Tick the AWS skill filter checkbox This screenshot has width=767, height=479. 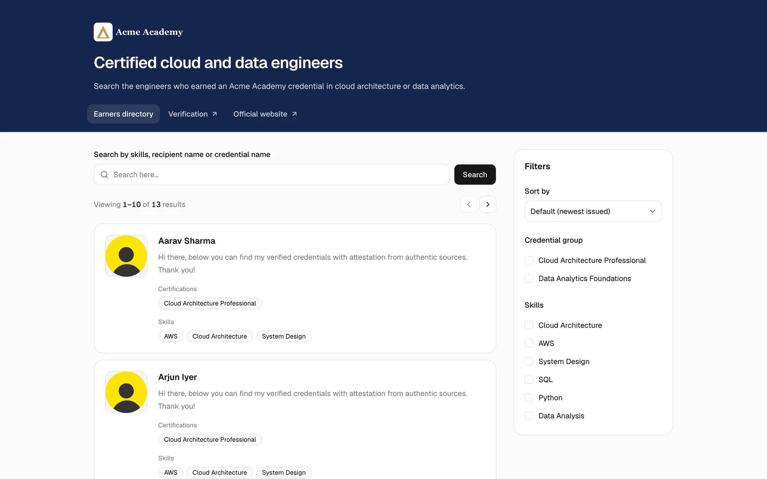(x=529, y=343)
